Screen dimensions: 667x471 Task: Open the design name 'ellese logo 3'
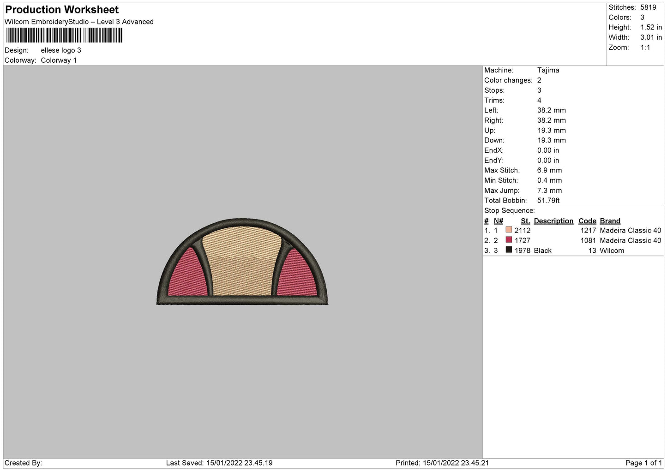point(60,50)
